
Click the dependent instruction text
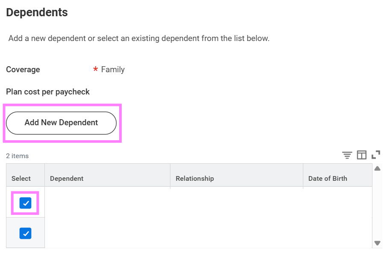[x=139, y=38]
